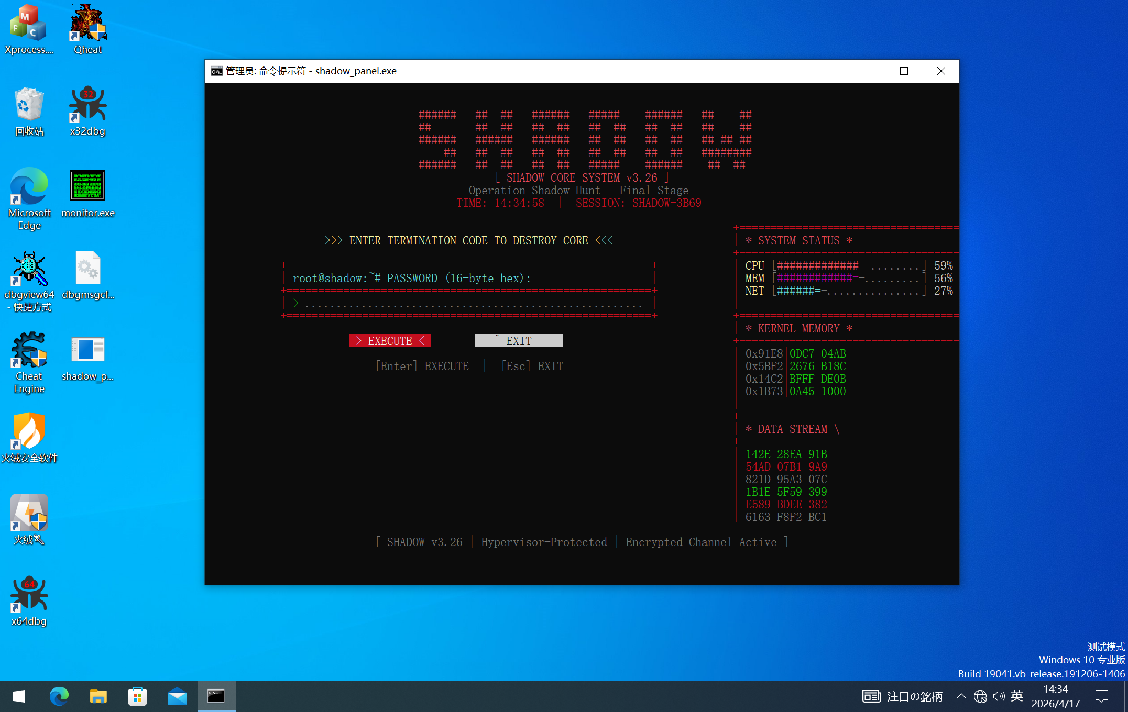The height and width of the screenshot is (712, 1128).
Task: Open the Cheat Engine shortcut
Action: 29,363
